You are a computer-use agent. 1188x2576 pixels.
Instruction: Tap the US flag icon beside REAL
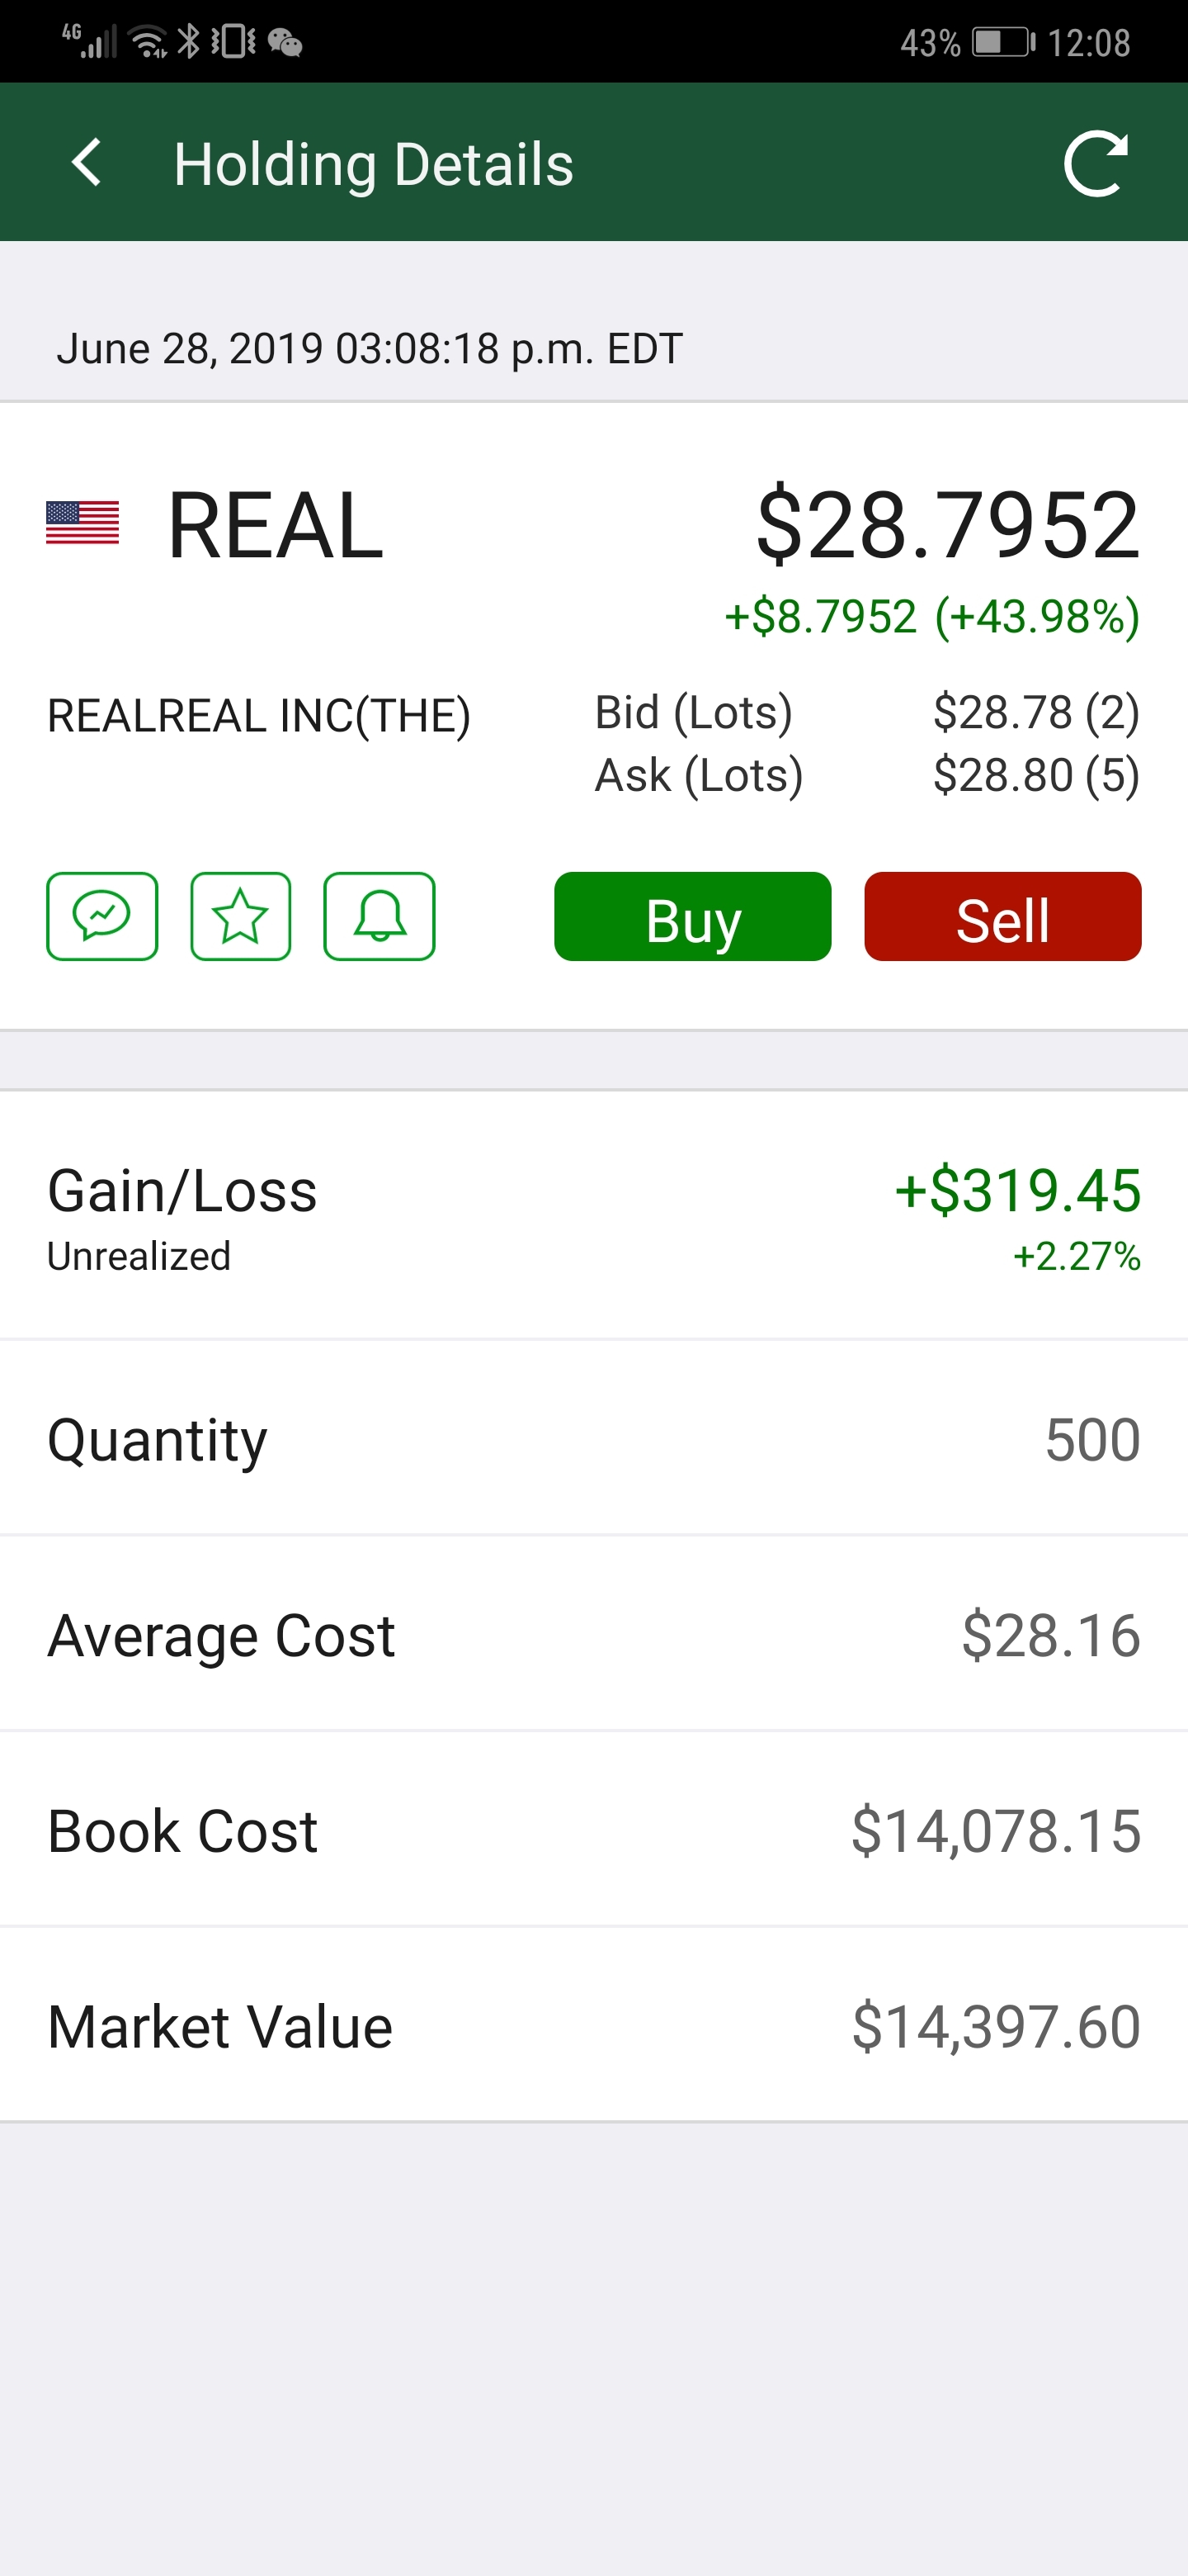(x=83, y=523)
